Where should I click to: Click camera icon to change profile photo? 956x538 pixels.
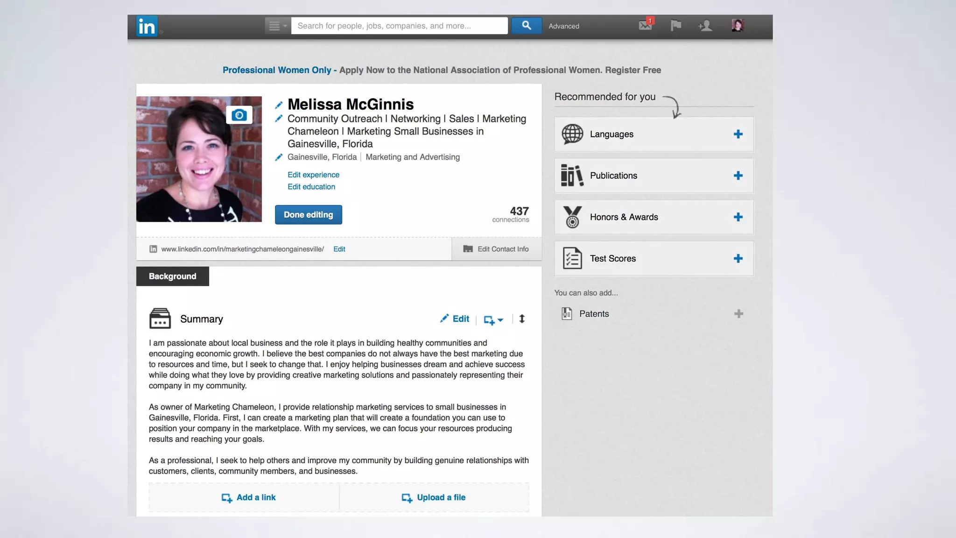[239, 115]
